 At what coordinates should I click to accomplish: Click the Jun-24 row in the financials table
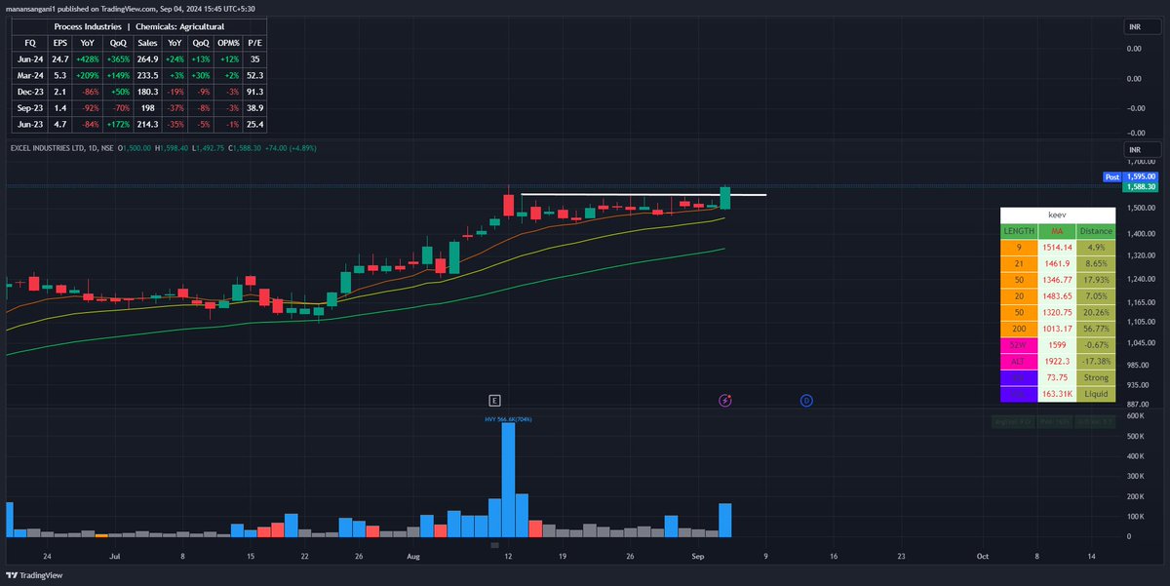137,59
